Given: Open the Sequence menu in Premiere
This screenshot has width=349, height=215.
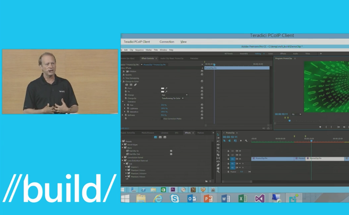Looking at the screenshot, I should [x=139, y=50].
